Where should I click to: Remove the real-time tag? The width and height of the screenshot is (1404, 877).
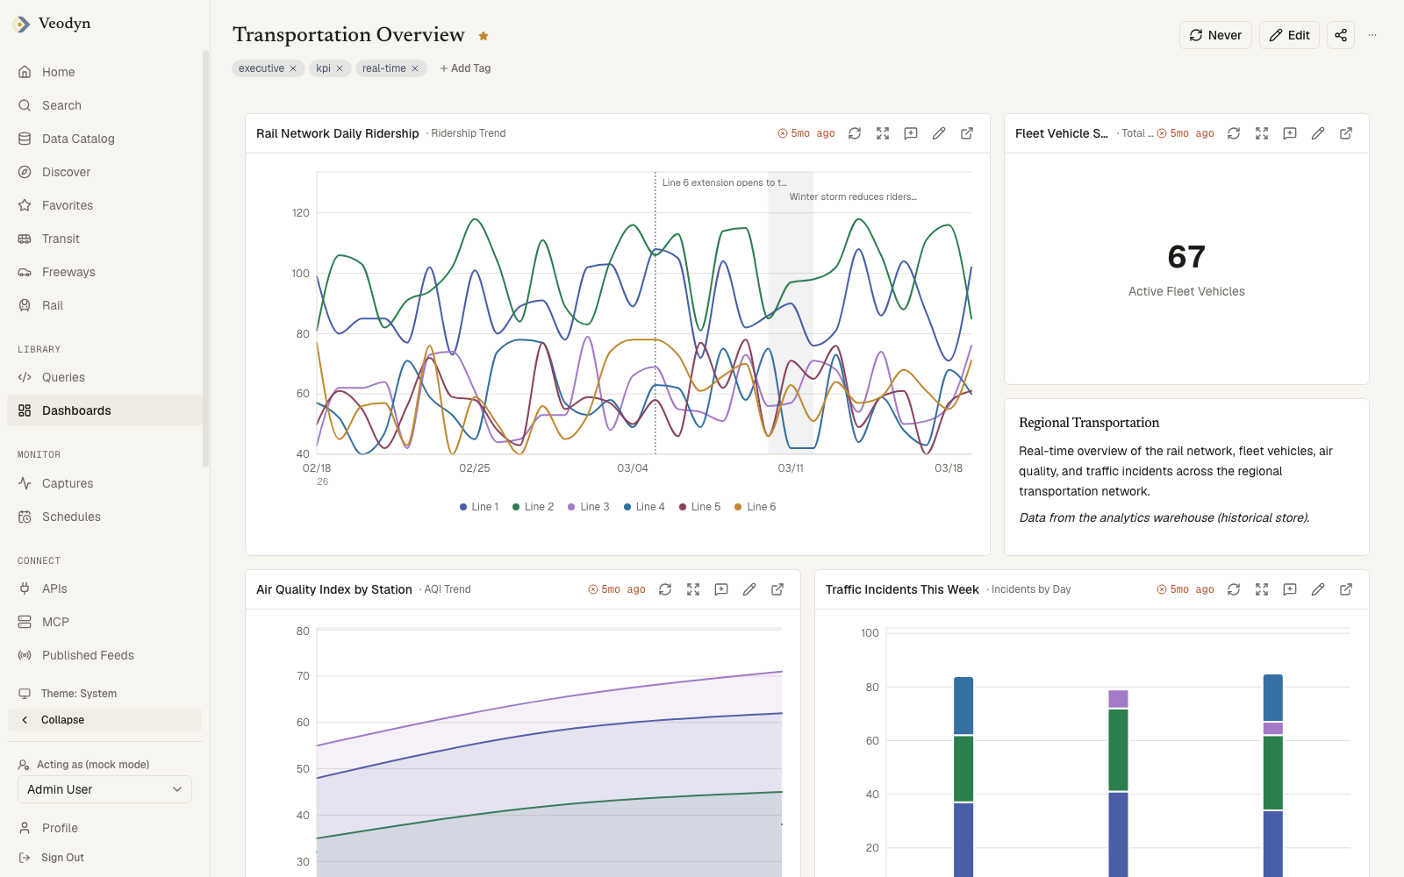point(415,68)
